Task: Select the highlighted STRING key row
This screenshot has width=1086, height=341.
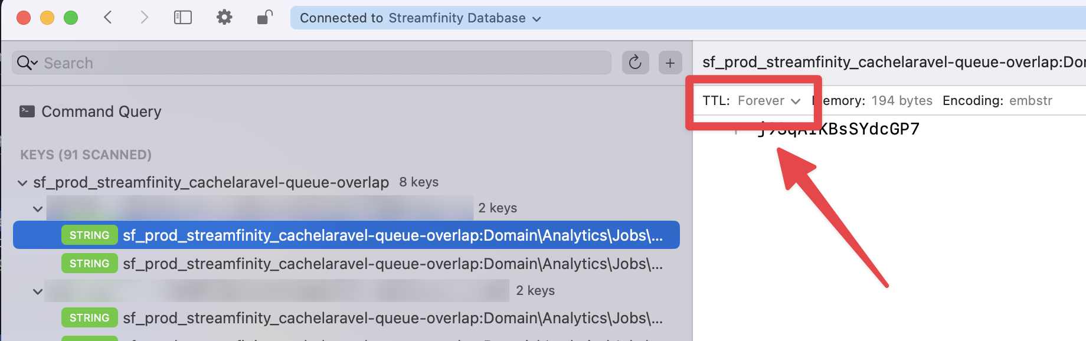Action: [x=346, y=235]
